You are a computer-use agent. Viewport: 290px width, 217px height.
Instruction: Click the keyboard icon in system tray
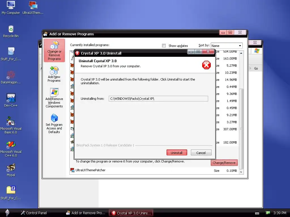point(257,213)
